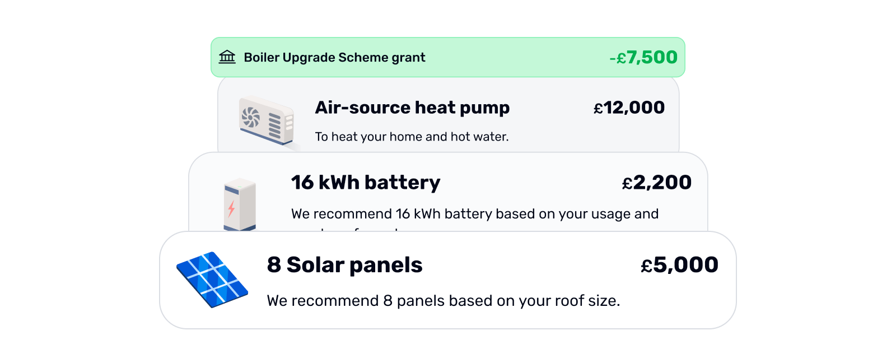Select the Air-source heat pump title
Image resolution: width=896 pixels, height=363 pixels.
[412, 108]
